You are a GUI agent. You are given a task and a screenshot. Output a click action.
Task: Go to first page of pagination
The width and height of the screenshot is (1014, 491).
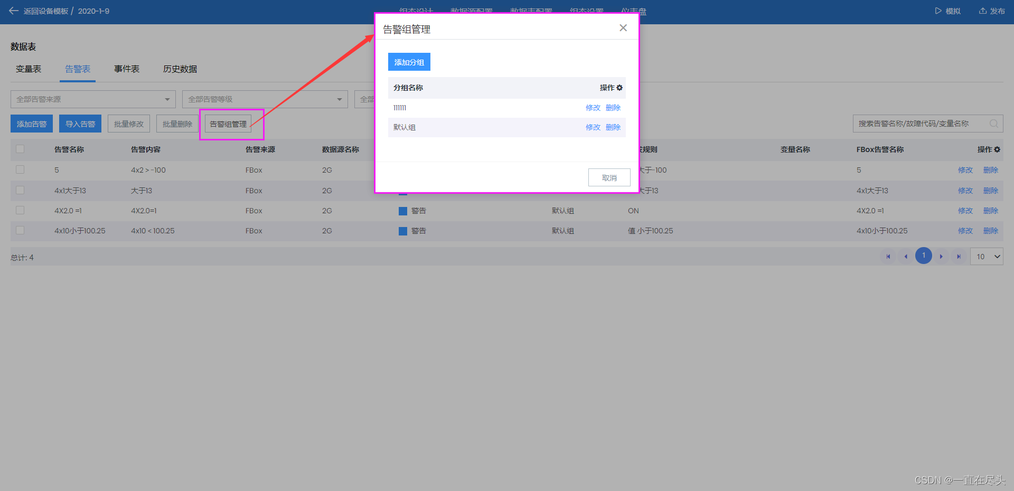pos(888,257)
